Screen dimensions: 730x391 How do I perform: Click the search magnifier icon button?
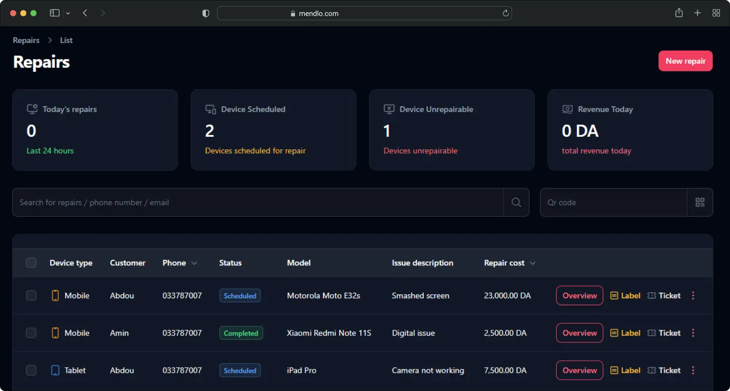(x=516, y=202)
